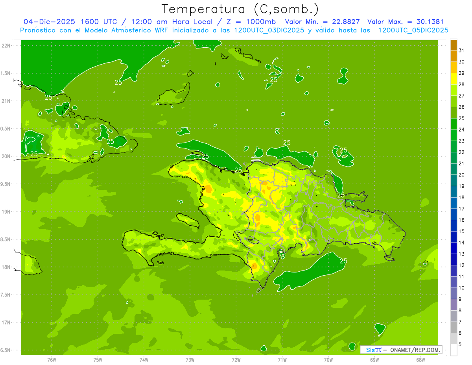Pick the gray colorbar swatch between 6 and 7

[454, 327]
